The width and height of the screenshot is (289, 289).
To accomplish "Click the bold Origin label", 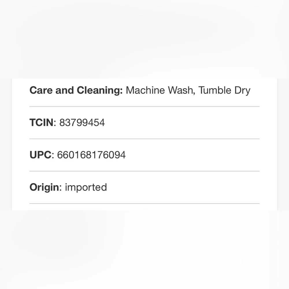I will tap(44, 188).
